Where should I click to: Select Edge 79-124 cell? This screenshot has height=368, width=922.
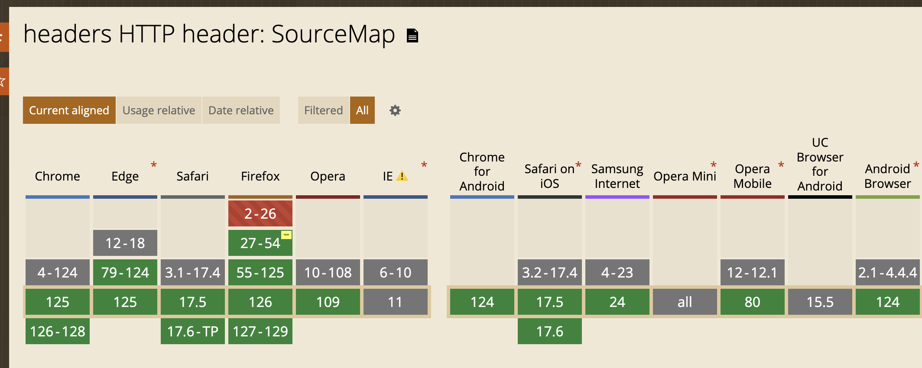(x=125, y=272)
